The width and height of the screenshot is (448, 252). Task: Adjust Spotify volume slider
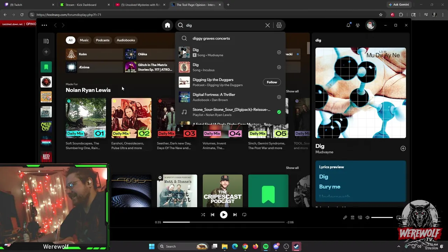click(382, 218)
